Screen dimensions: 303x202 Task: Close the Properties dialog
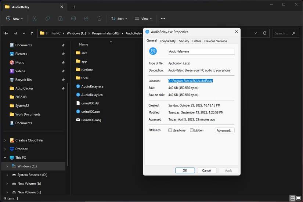point(236,32)
